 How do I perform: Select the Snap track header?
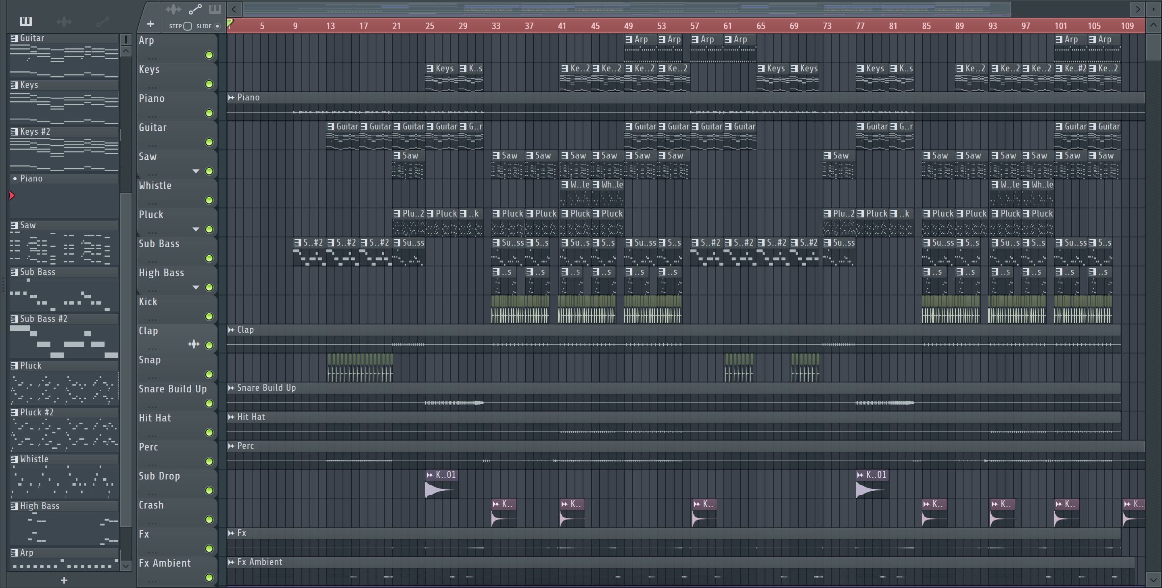click(177, 367)
